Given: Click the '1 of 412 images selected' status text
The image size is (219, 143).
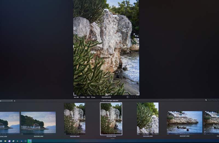Looking at the screenshot, I should 110,100.
